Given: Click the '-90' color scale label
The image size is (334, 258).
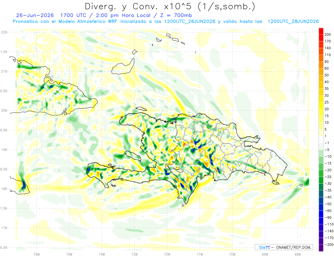Looking at the screenshot, I should coord(328,217).
